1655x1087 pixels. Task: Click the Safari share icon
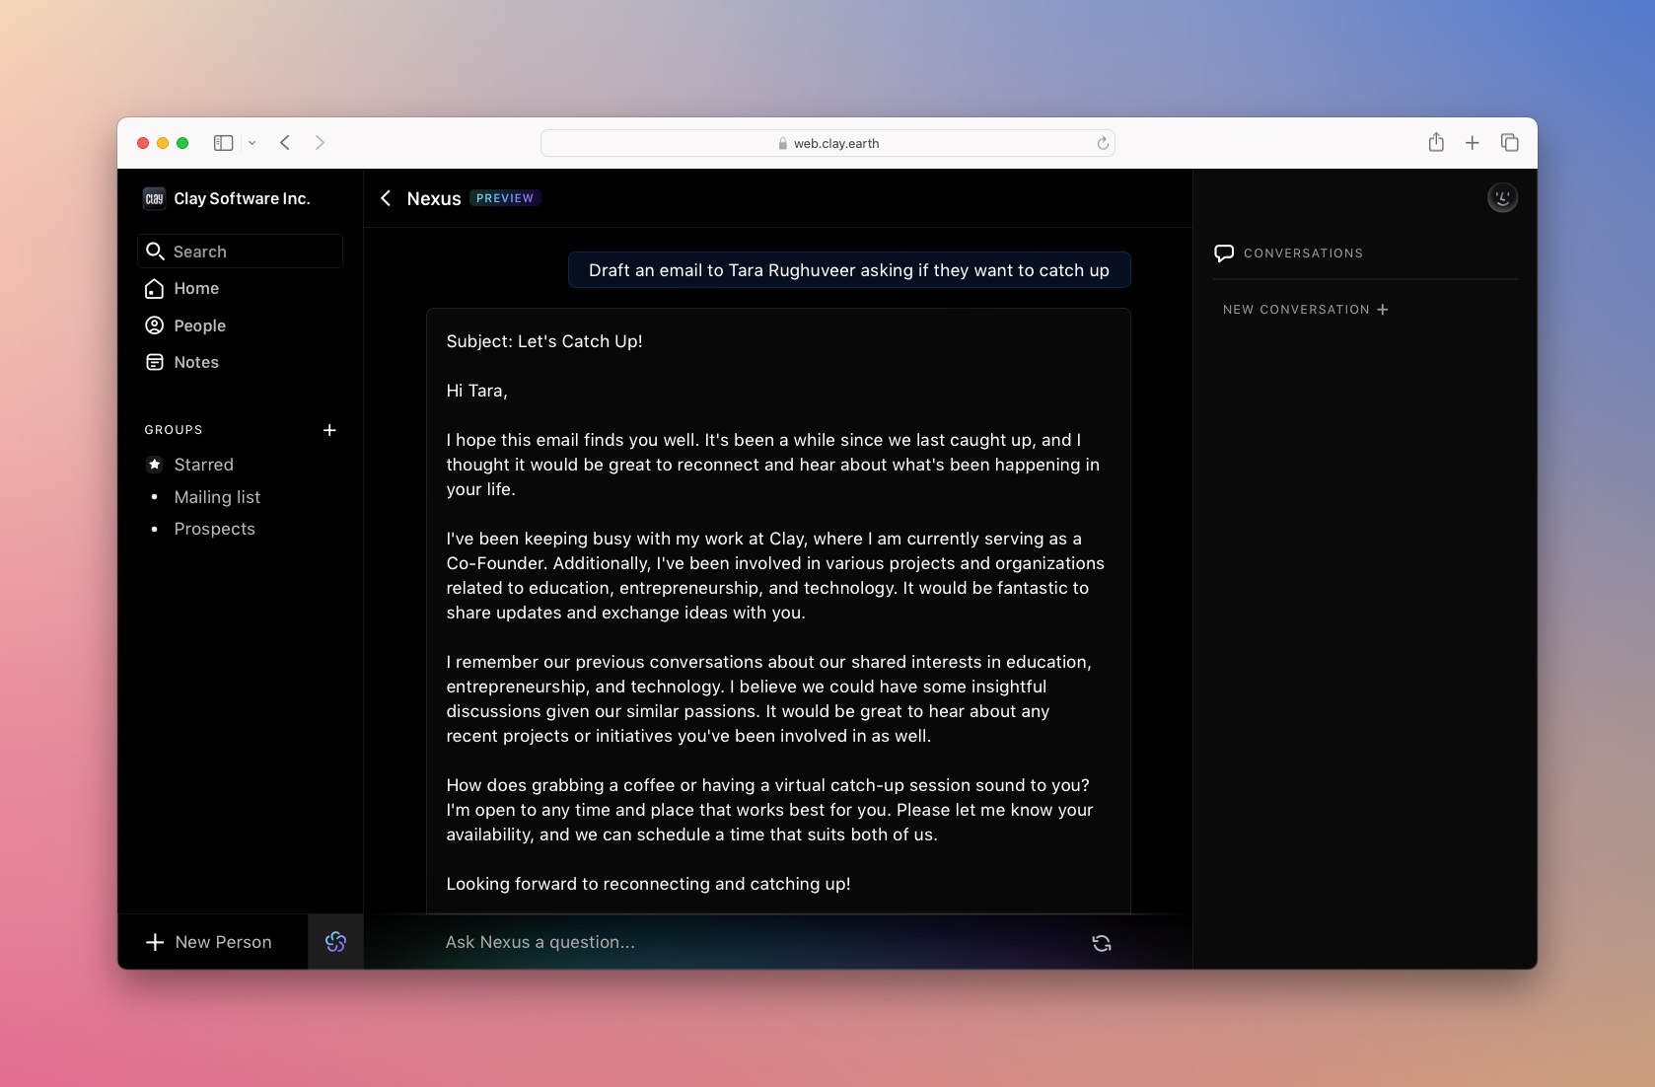1436,143
